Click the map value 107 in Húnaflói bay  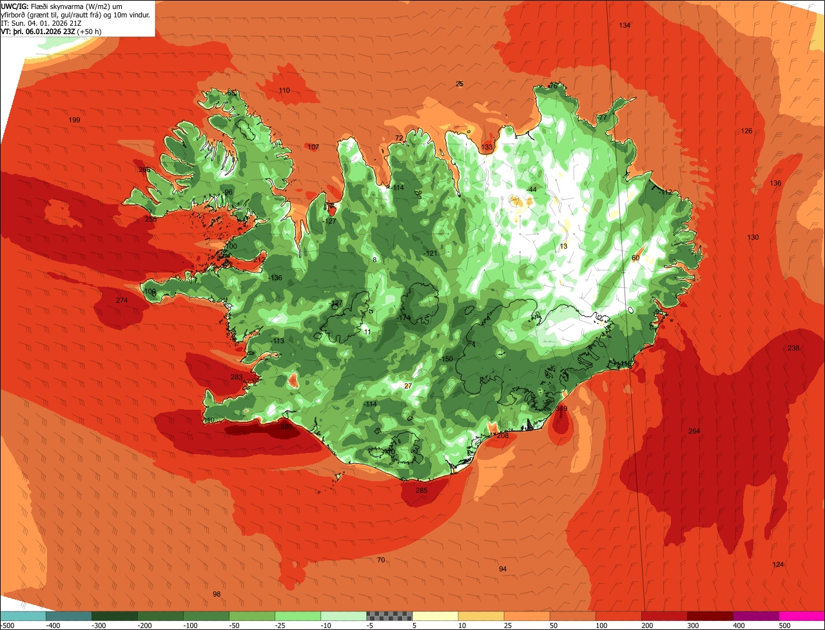pos(313,147)
